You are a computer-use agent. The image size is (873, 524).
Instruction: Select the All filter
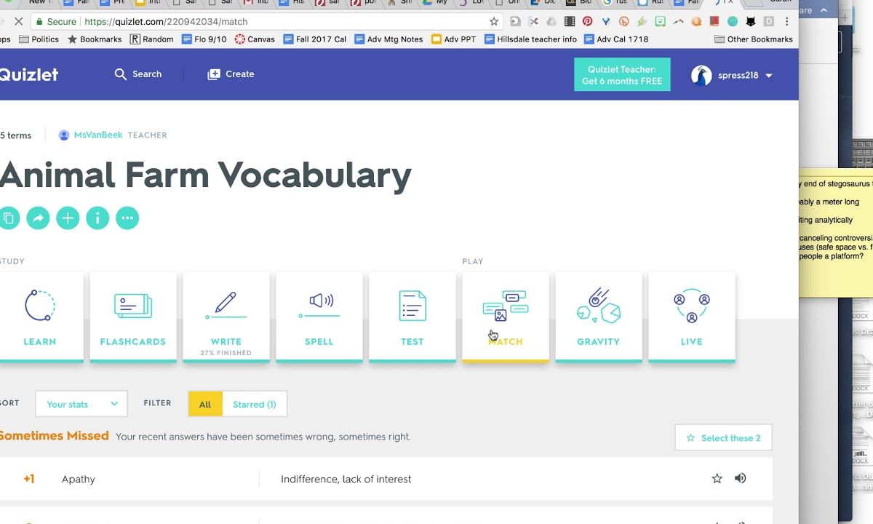[x=205, y=404]
